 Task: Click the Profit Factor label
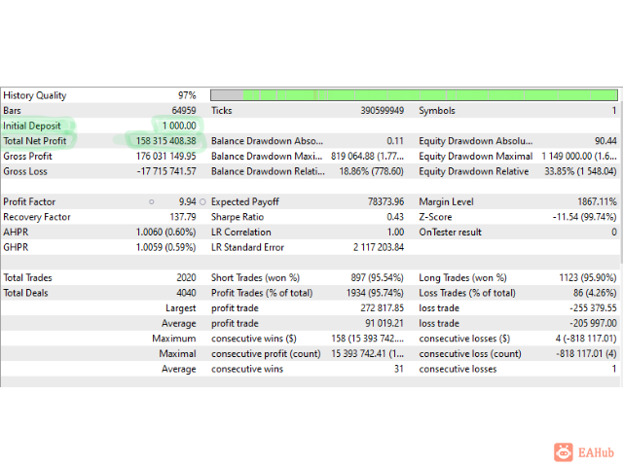coord(29,201)
